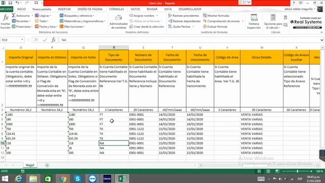Select the cell TK in row 7

tap(114, 129)
